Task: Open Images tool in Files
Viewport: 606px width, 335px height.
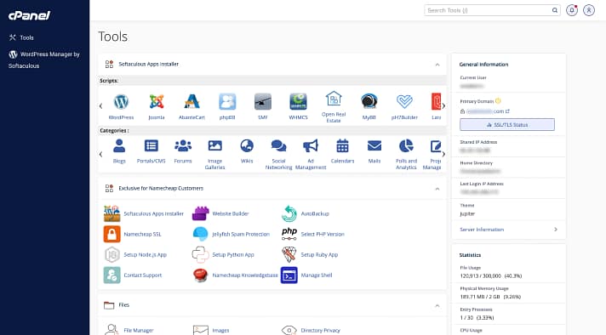Action: [220, 331]
